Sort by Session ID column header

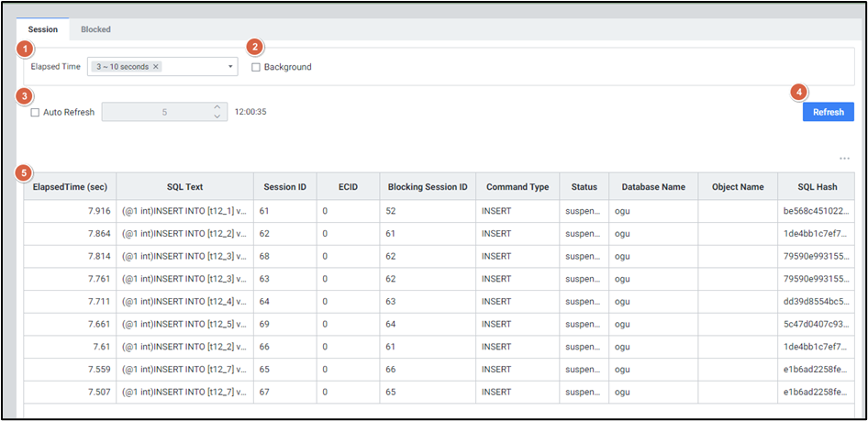[x=284, y=187]
